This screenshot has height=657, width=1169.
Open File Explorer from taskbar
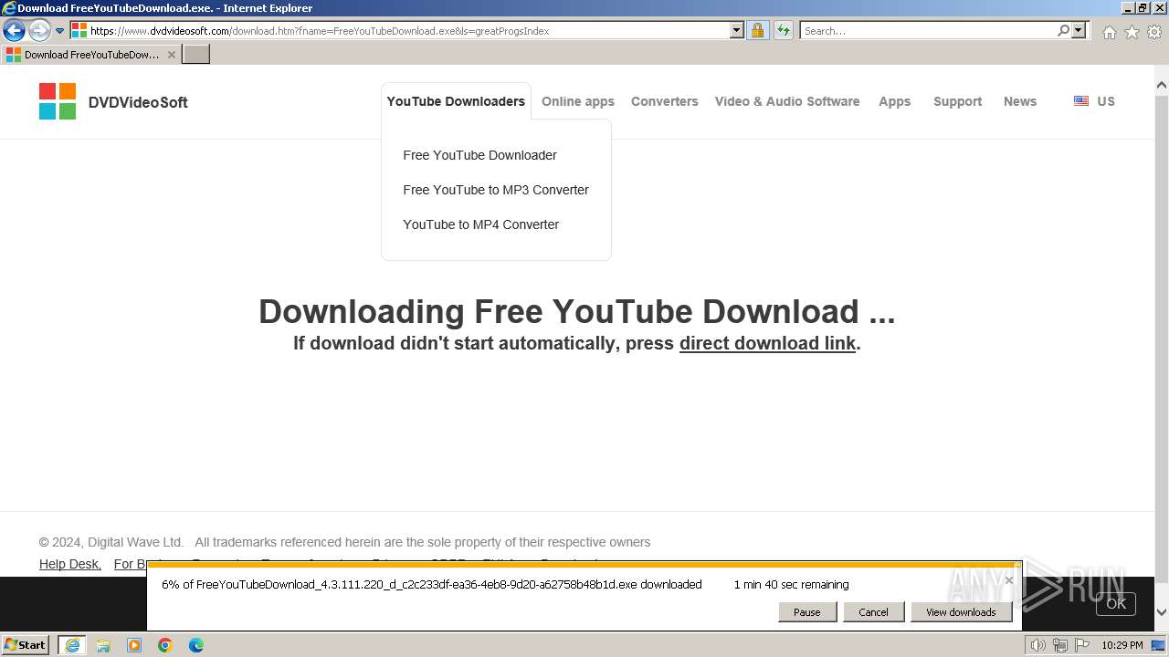tap(103, 645)
